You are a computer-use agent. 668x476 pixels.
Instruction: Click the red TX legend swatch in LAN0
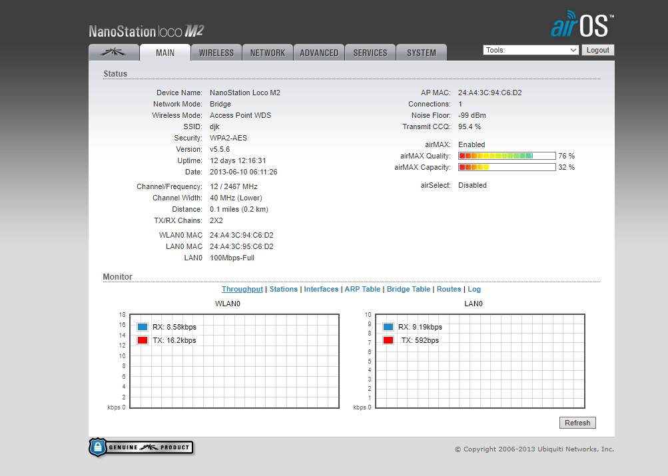[x=388, y=340]
